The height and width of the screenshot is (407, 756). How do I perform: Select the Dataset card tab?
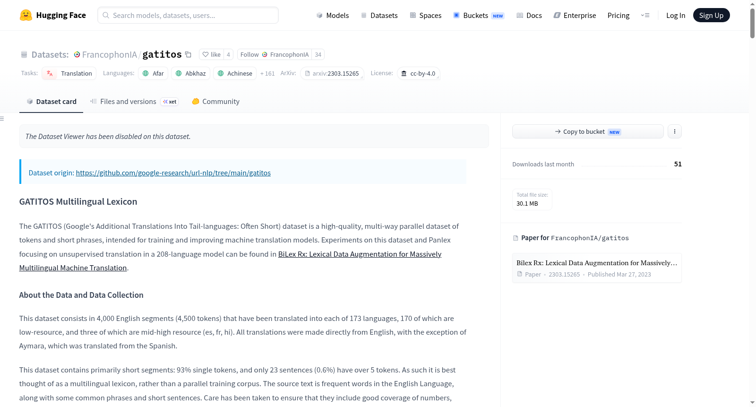point(51,102)
